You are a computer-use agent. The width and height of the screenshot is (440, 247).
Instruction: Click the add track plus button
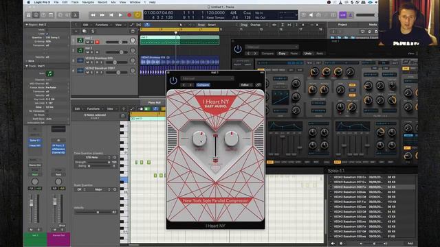(x=76, y=32)
